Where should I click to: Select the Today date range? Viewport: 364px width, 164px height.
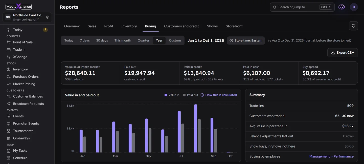69,40
